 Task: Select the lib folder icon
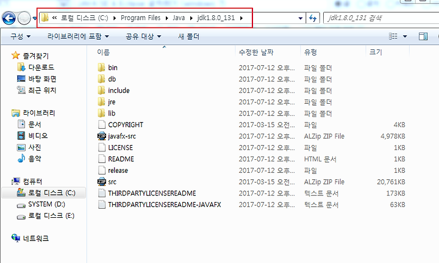(101, 113)
